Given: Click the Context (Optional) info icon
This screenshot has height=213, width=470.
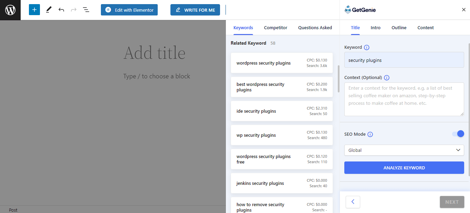Looking at the screenshot, I should click(x=387, y=78).
